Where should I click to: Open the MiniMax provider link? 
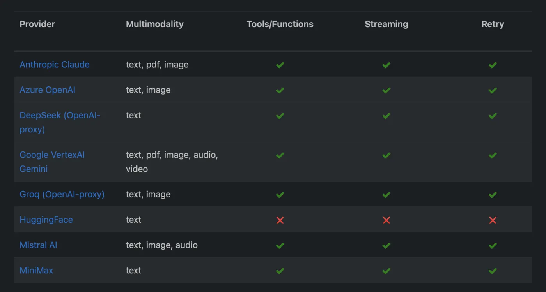36,271
